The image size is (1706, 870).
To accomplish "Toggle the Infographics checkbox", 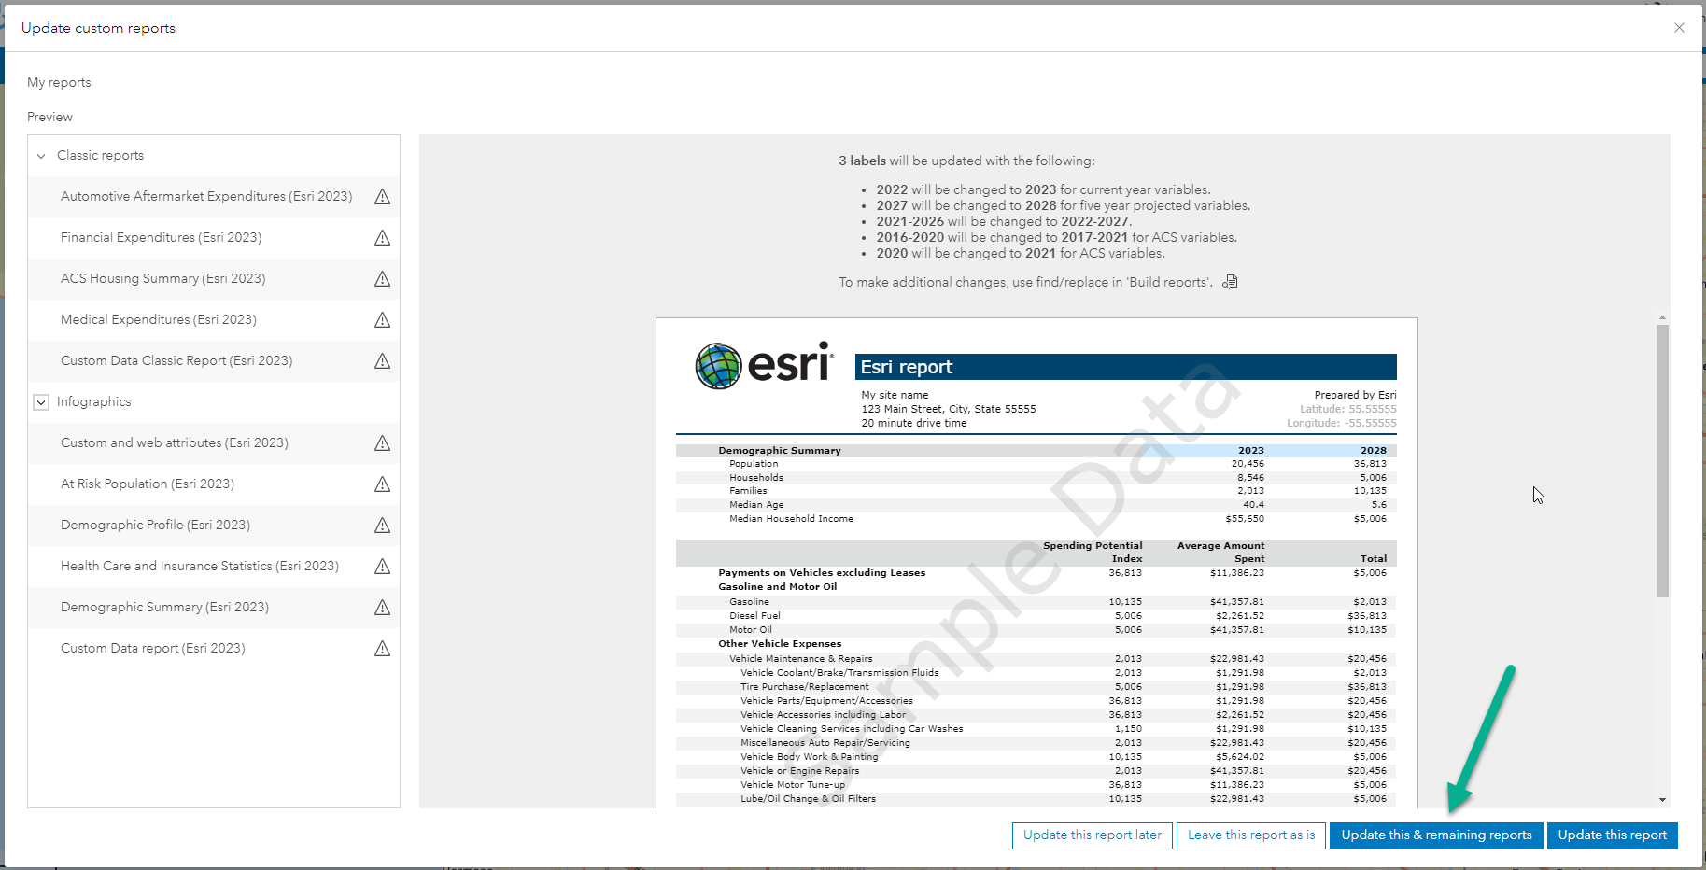I will click(x=40, y=401).
